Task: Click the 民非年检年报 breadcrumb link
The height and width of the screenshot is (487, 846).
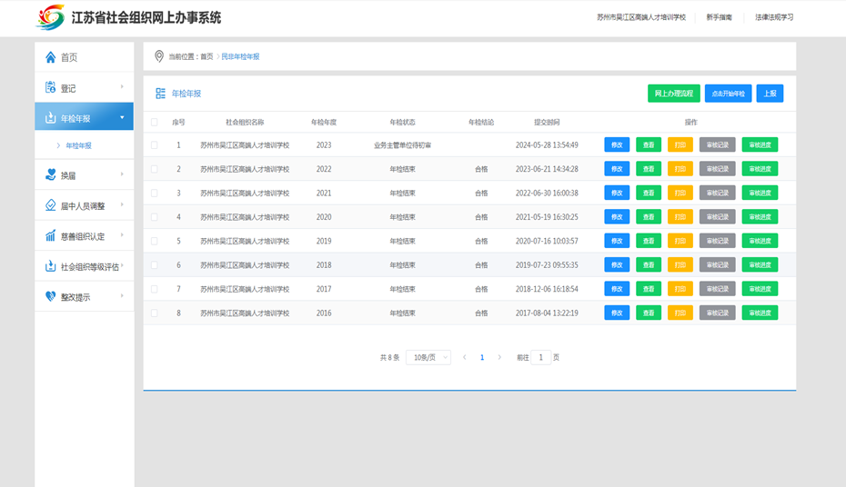Action: pyautogui.click(x=240, y=56)
